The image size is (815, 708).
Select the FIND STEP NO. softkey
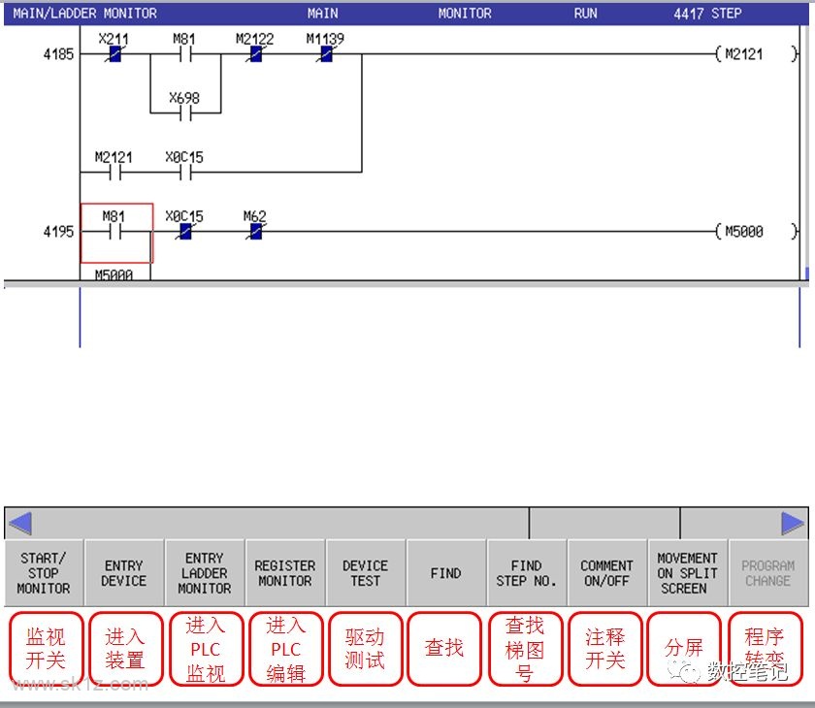point(527,572)
